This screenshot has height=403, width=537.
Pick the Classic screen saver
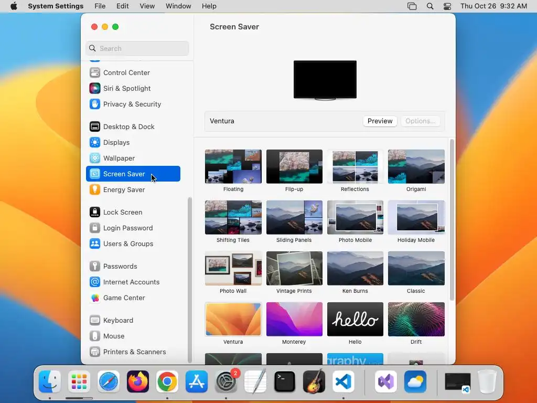click(416, 268)
